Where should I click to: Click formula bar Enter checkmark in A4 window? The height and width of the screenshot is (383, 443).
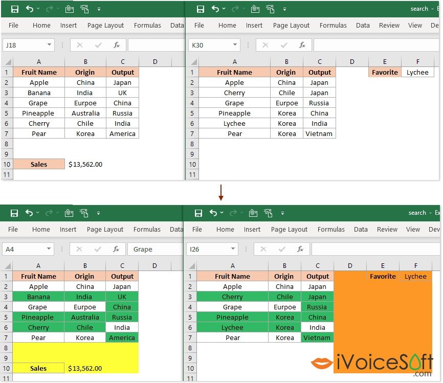(x=98, y=249)
